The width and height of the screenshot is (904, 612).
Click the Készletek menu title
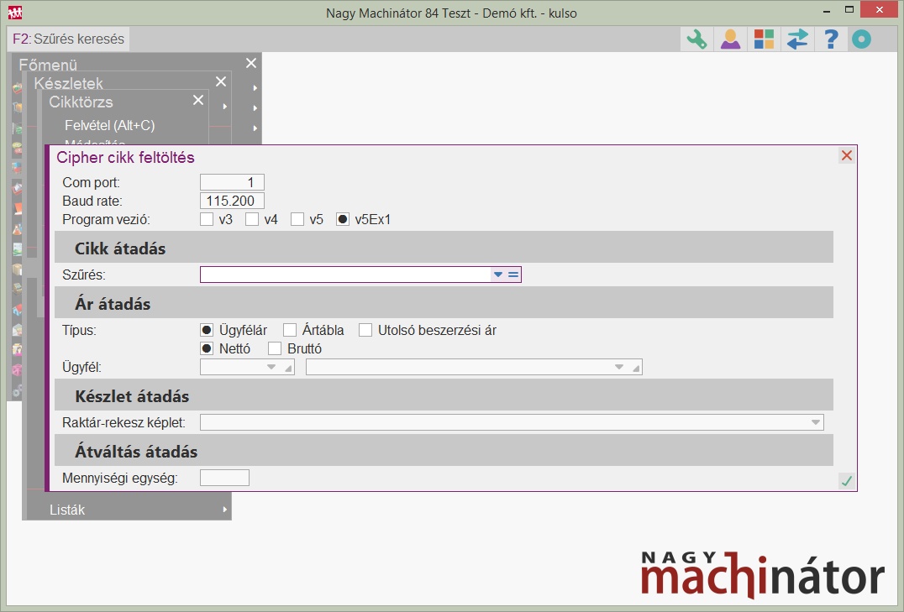(x=68, y=83)
